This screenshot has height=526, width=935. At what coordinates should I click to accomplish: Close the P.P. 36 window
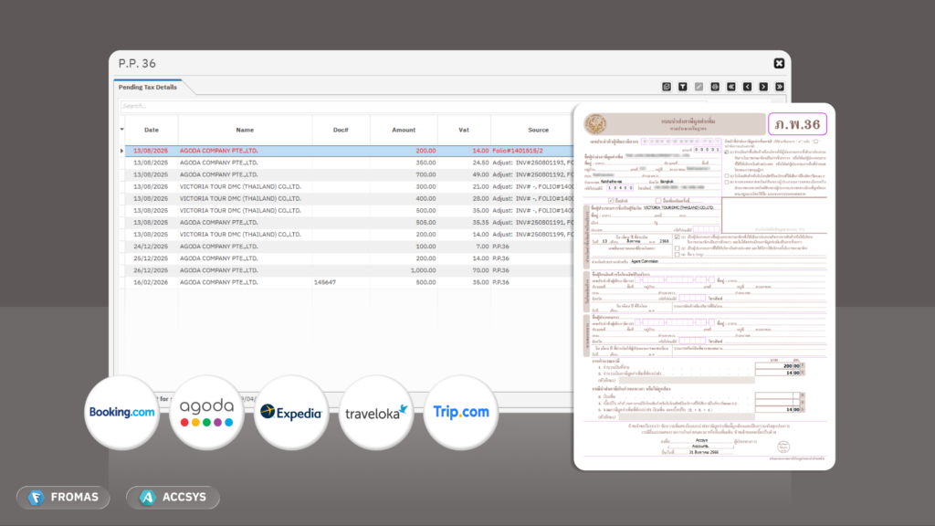pyautogui.click(x=779, y=63)
